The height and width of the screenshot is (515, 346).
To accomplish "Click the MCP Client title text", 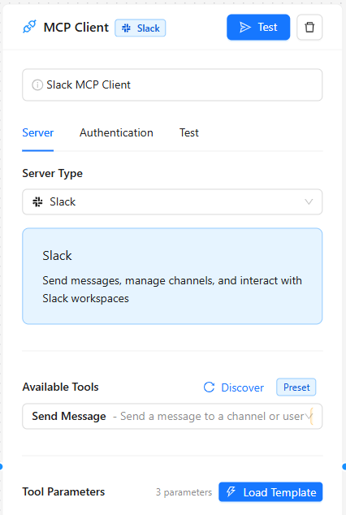I will 76,28.
